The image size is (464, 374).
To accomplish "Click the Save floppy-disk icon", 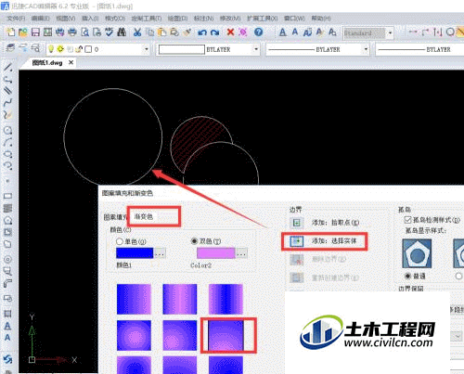I will (x=35, y=32).
